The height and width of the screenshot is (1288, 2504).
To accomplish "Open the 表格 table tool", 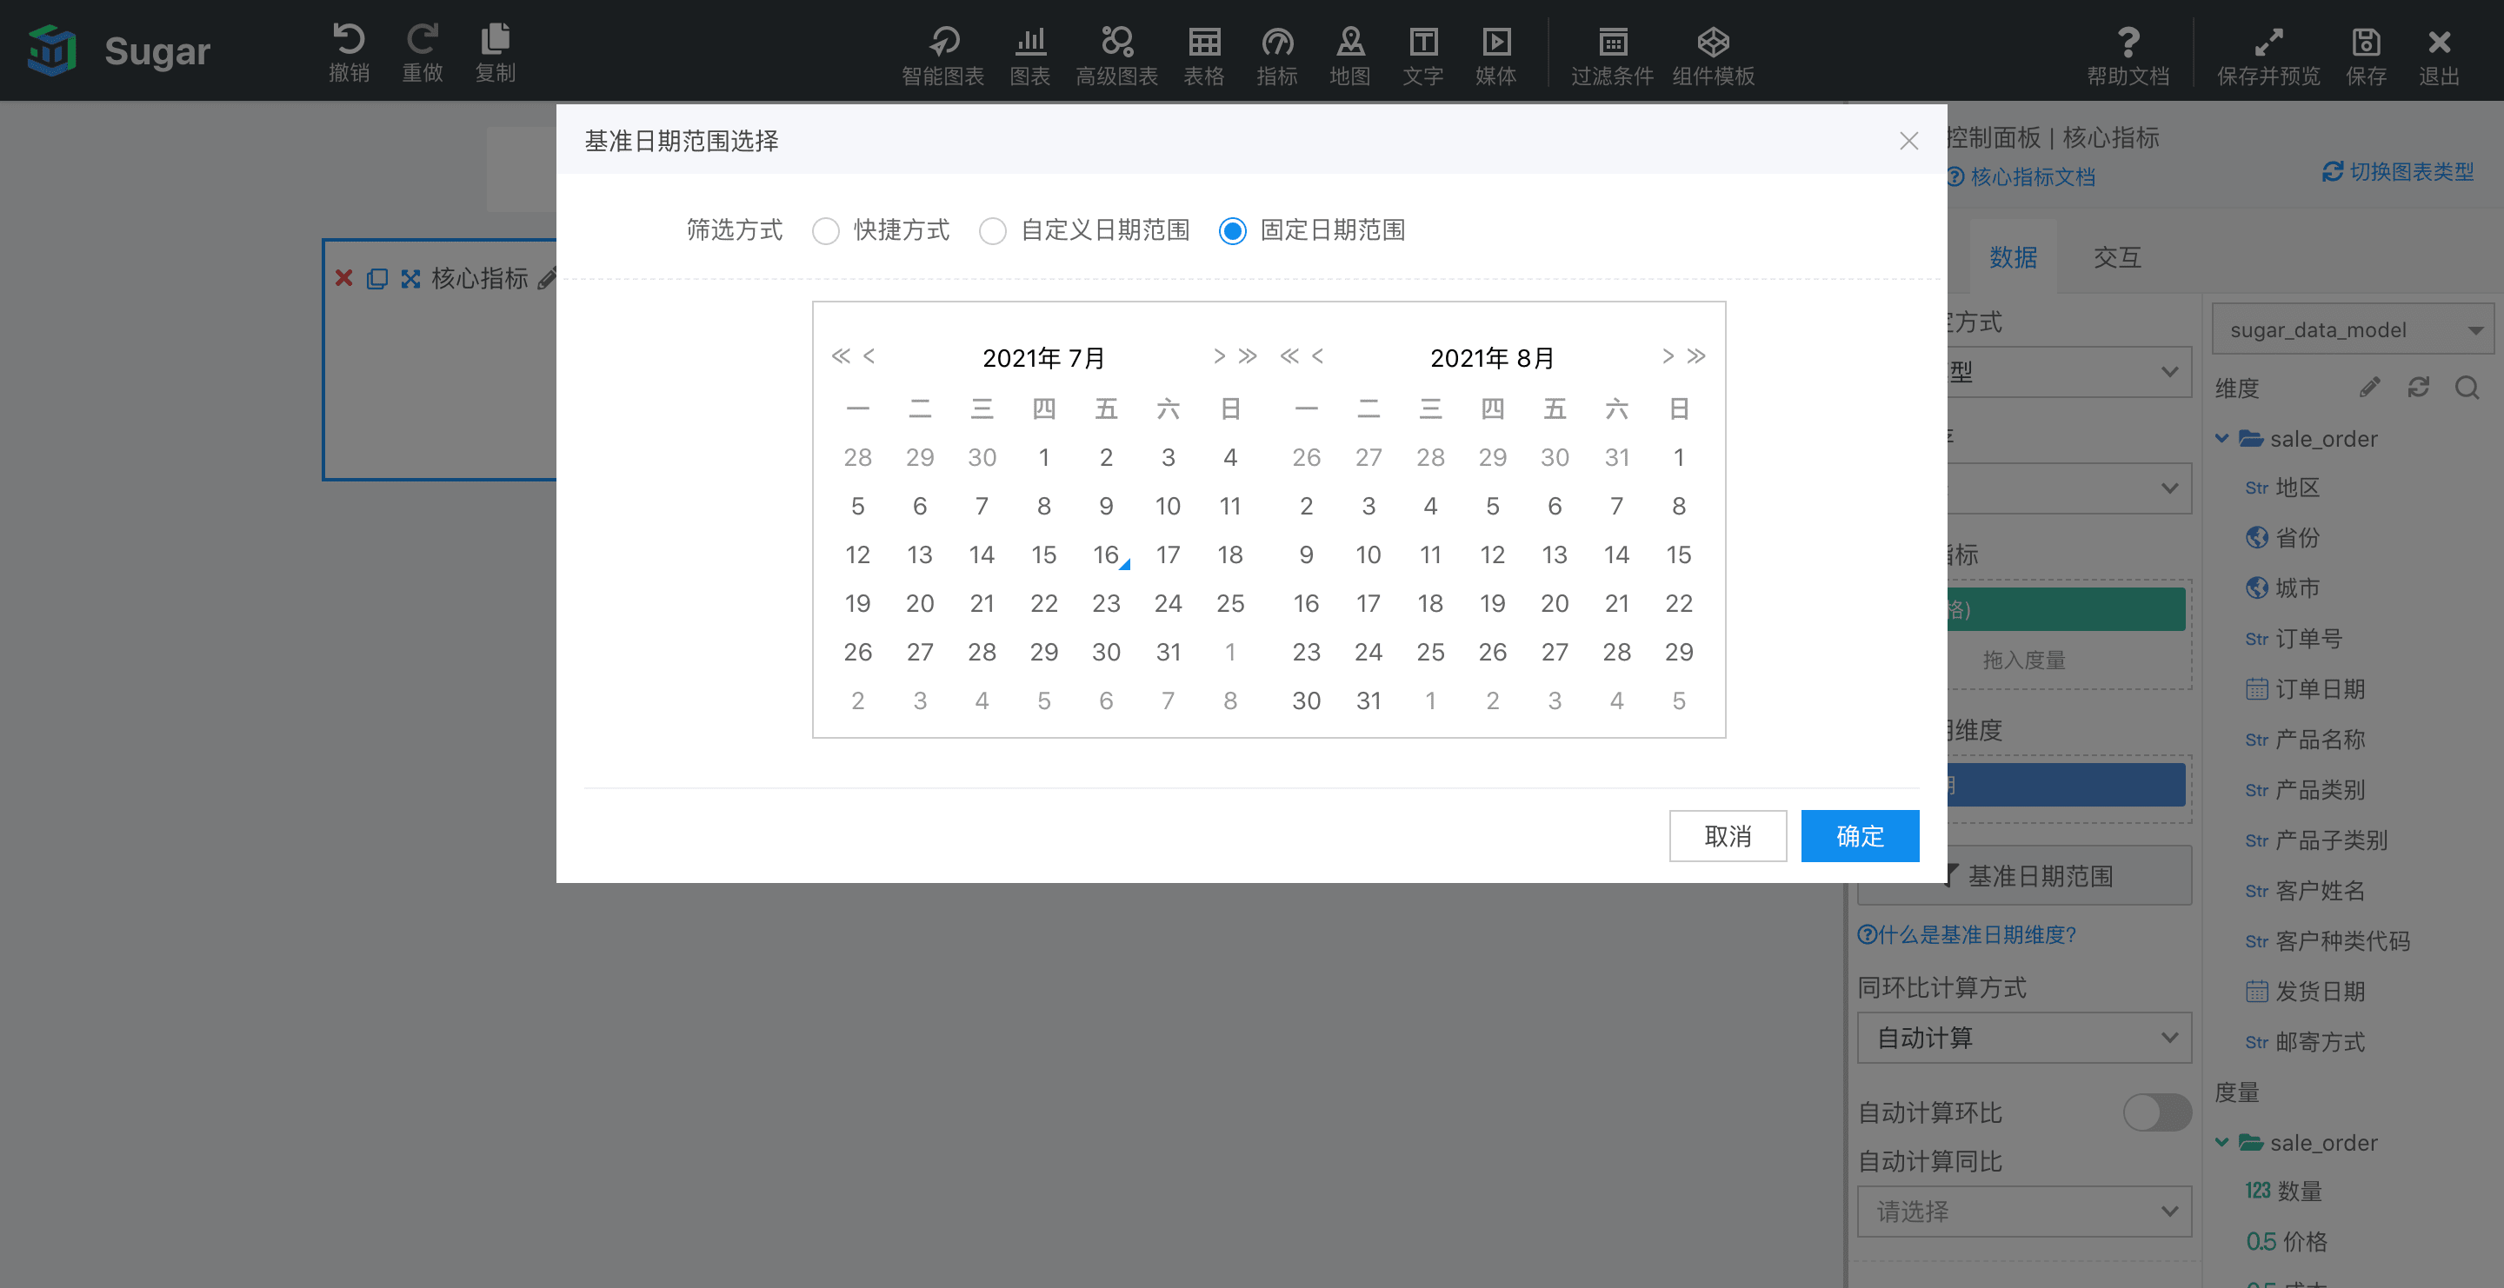I will point(1203,55).
